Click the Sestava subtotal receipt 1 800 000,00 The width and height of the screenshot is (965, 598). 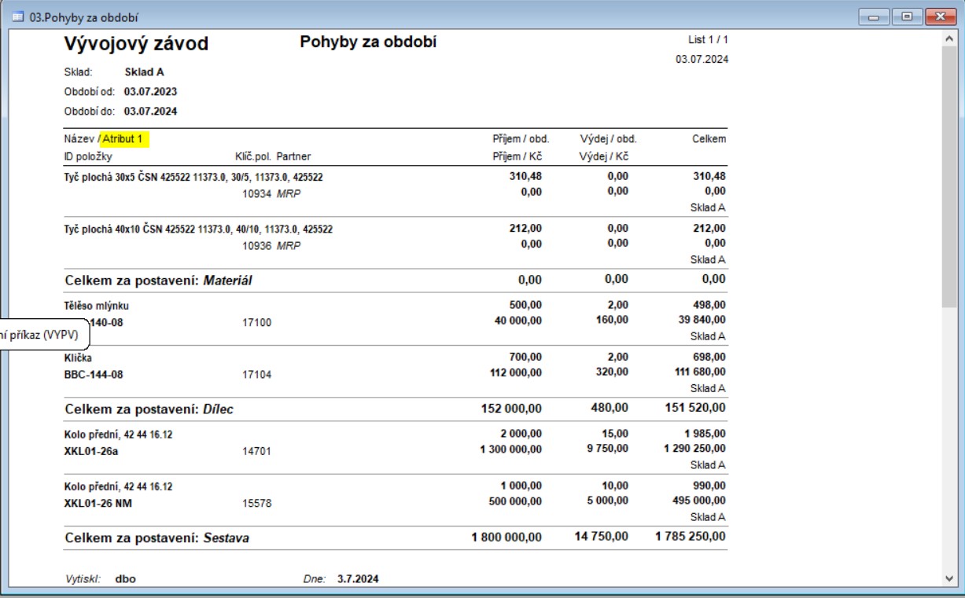coord(506,537)
